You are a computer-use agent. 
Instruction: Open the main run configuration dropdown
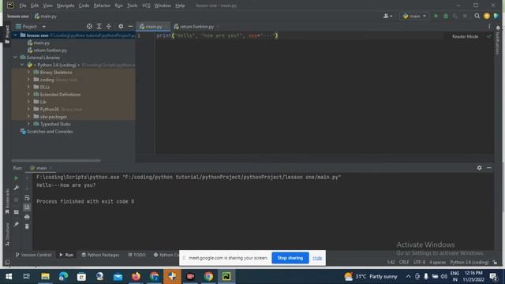tap(414, 16)
